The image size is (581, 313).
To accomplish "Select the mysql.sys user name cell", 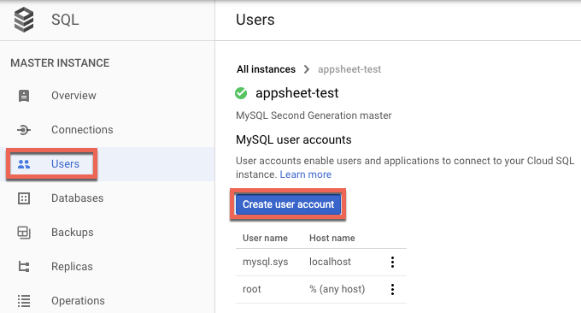I will 266,263.
